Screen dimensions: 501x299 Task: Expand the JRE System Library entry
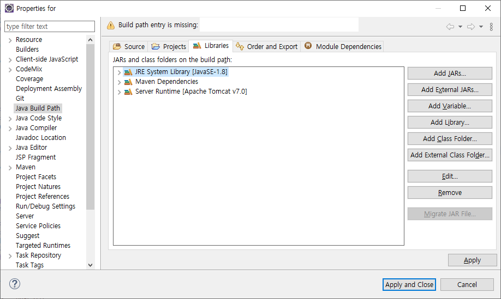(120, 72)
